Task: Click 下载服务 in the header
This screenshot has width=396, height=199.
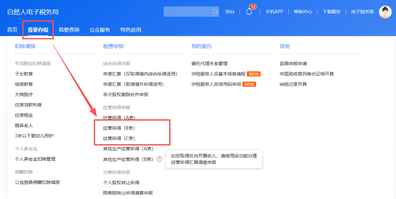Action: 331,11
